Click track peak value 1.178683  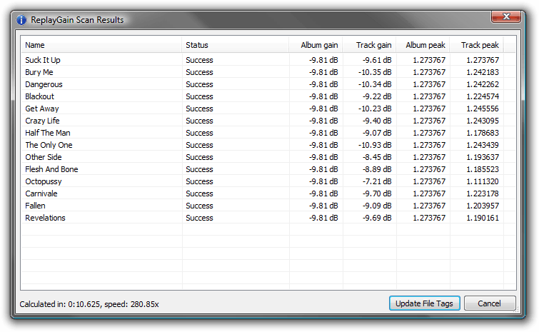pyautogui.click(x=483, y=133)
